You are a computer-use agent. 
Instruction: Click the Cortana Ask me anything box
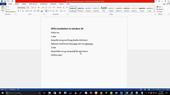coord(23,93)
